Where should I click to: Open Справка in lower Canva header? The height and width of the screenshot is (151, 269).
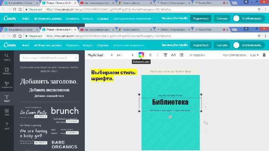tap(103, 45)
